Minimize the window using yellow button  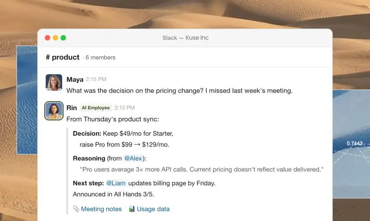point(55,38)
